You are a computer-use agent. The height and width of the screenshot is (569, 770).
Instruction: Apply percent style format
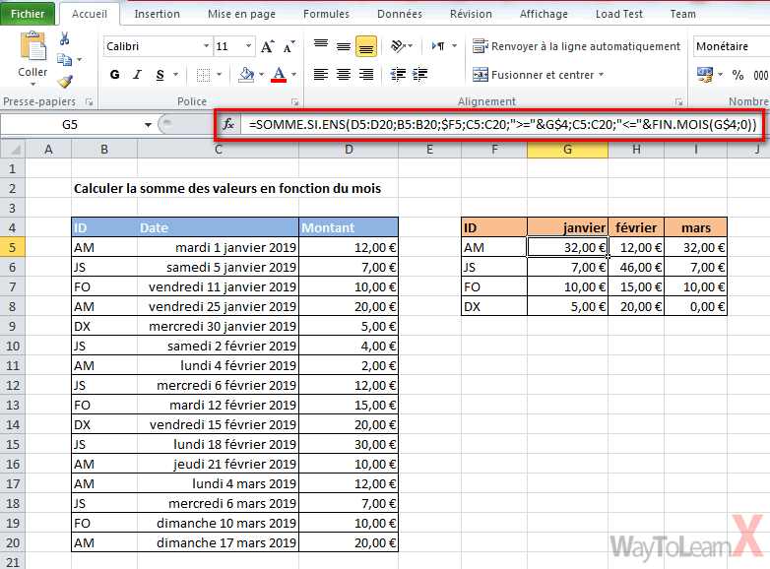point(738,75)
